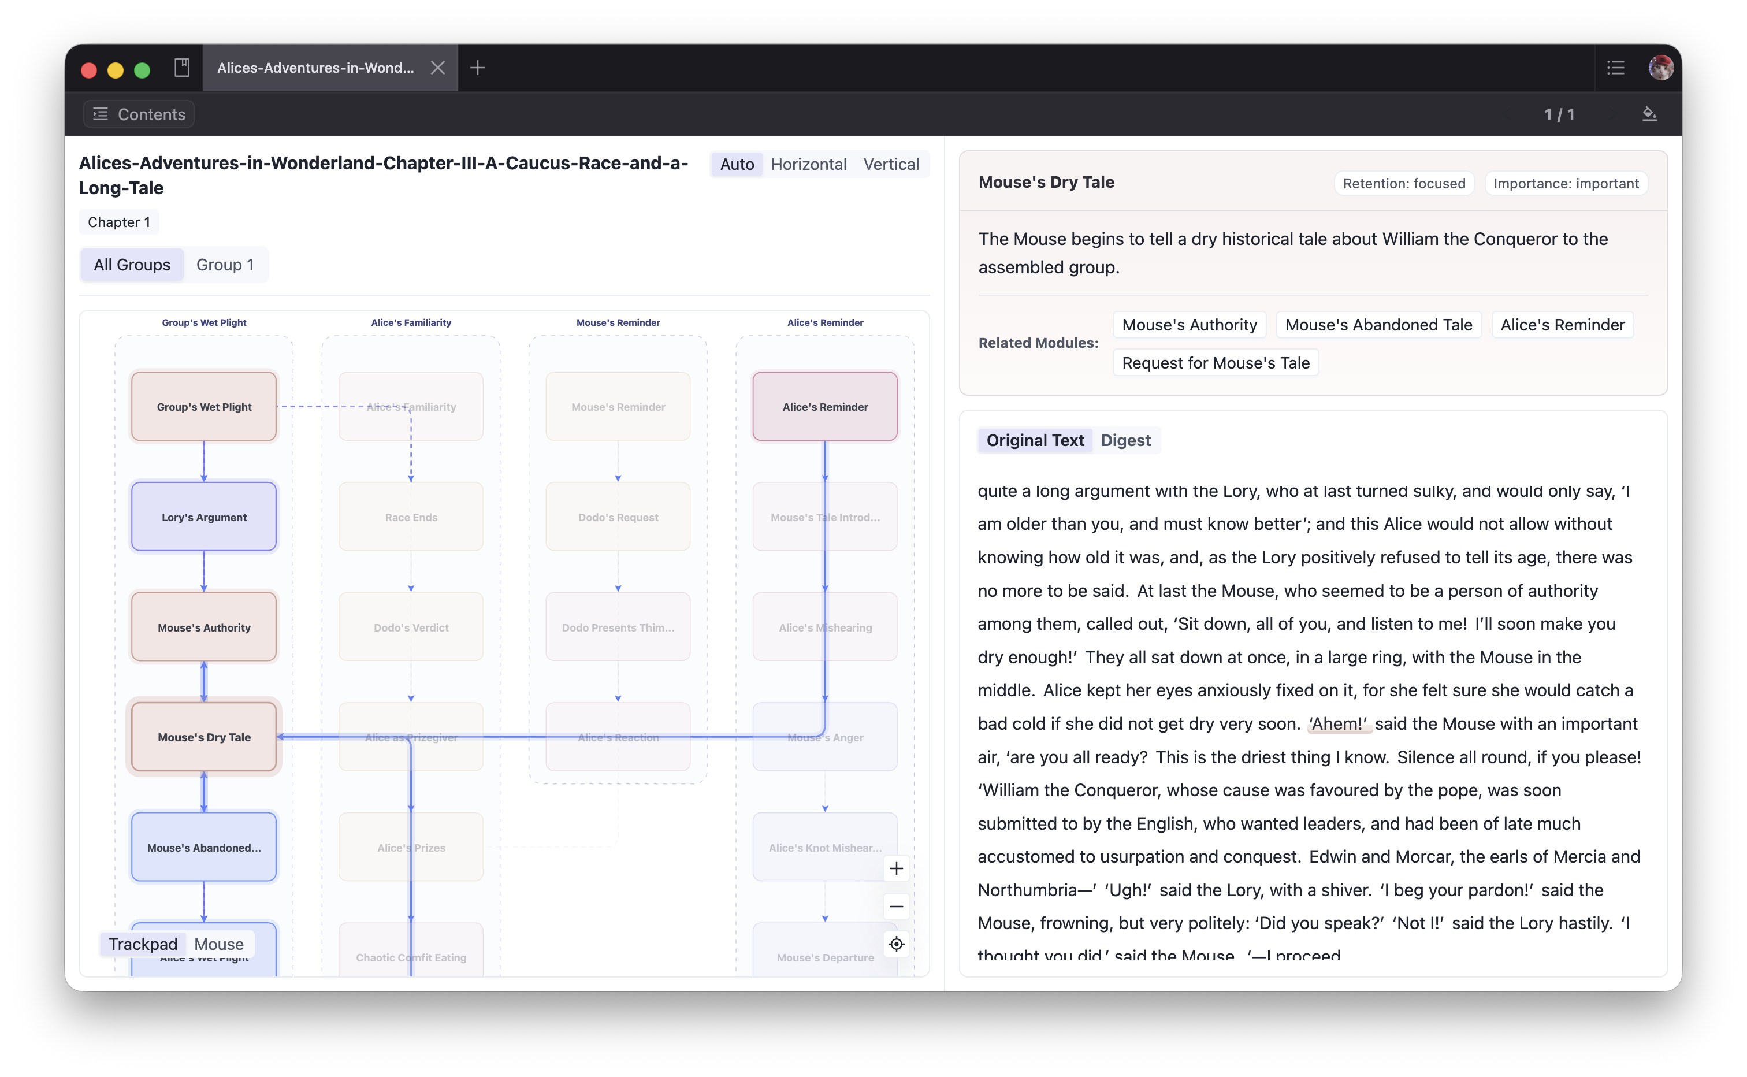Show the All Groups tab
This screenshot has height=1077, width=1747.
(132, 265)
